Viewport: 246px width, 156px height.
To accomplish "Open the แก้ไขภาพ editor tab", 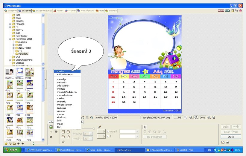I will tap(25, 11).
